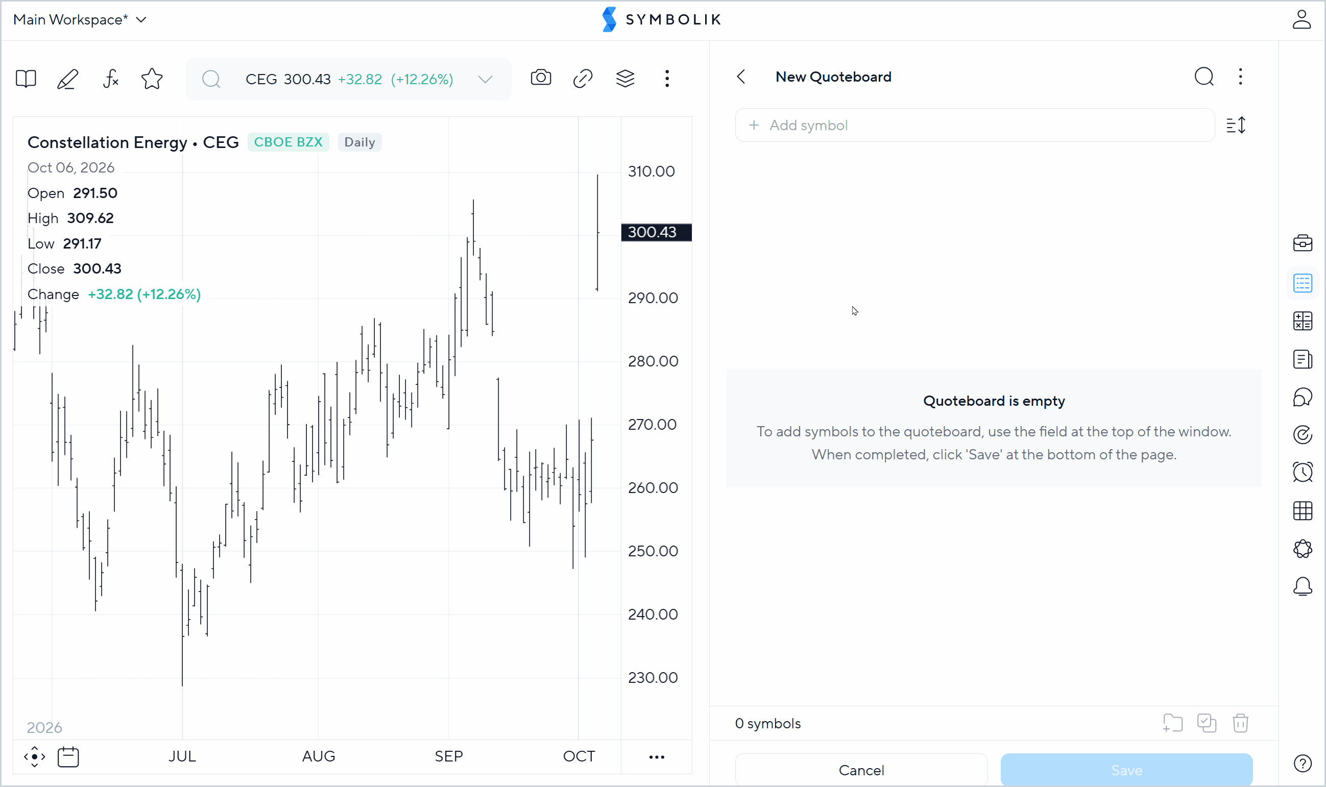Click the Add symbol input field

(x=975, y=126)
